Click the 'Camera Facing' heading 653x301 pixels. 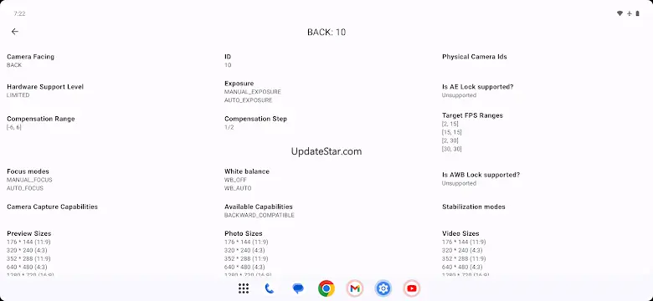coord(30,57)
